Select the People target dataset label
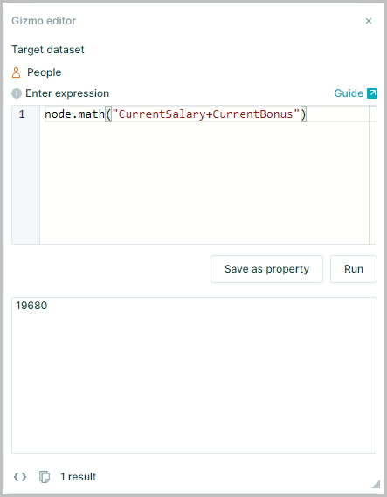 (x=44, y=72)
